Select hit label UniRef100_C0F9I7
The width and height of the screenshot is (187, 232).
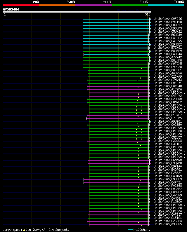tap(168, 215)
